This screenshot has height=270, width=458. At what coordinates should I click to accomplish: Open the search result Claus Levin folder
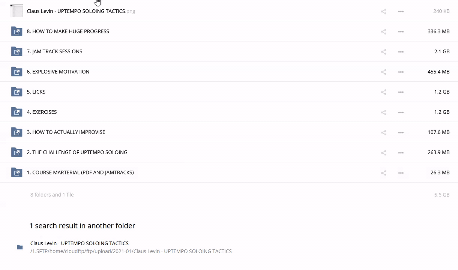pyautogui.click(x=80, y=243)
